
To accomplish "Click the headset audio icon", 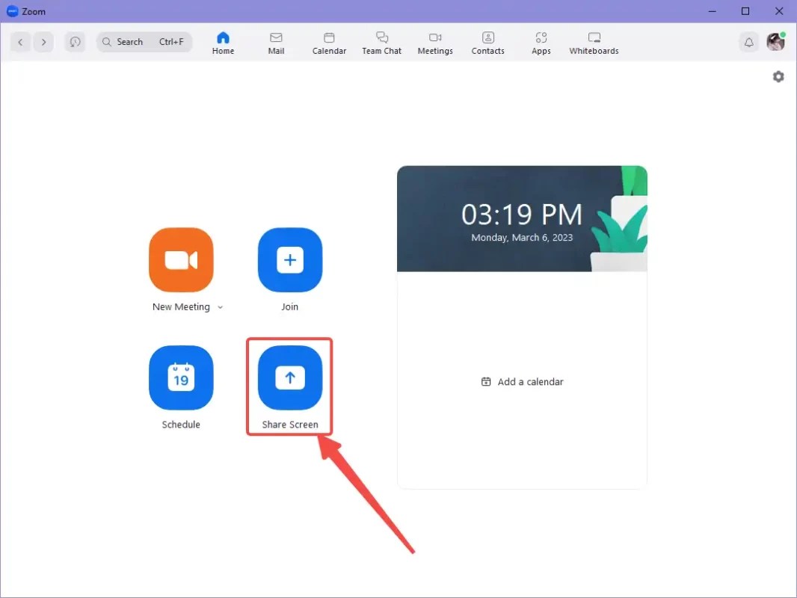I will click(75, 42).
